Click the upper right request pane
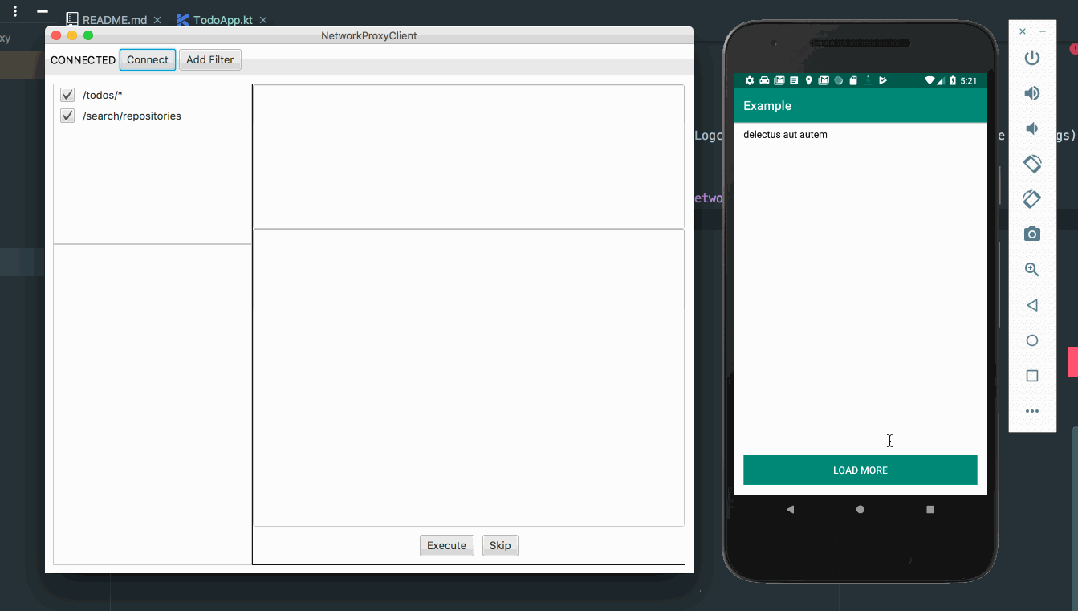 (468, 157)
